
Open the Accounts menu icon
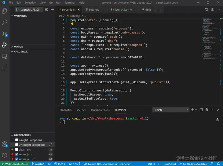pos(5,144)
